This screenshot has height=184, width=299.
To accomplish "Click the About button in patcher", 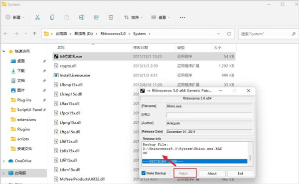I will [212, 174].
